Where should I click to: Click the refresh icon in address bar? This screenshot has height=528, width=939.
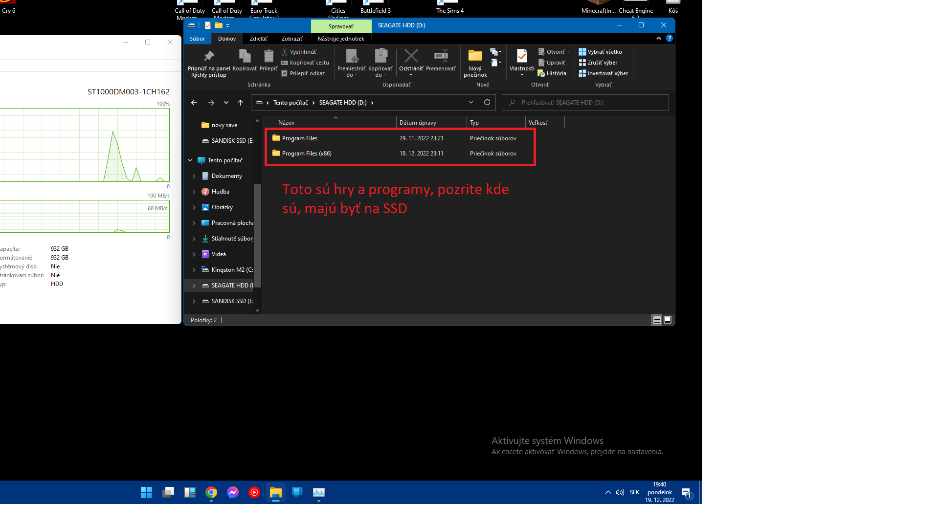pos(487,102)
